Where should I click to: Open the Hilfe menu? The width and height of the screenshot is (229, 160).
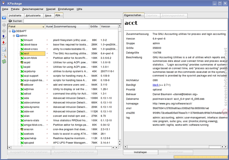tap(79, 9)
